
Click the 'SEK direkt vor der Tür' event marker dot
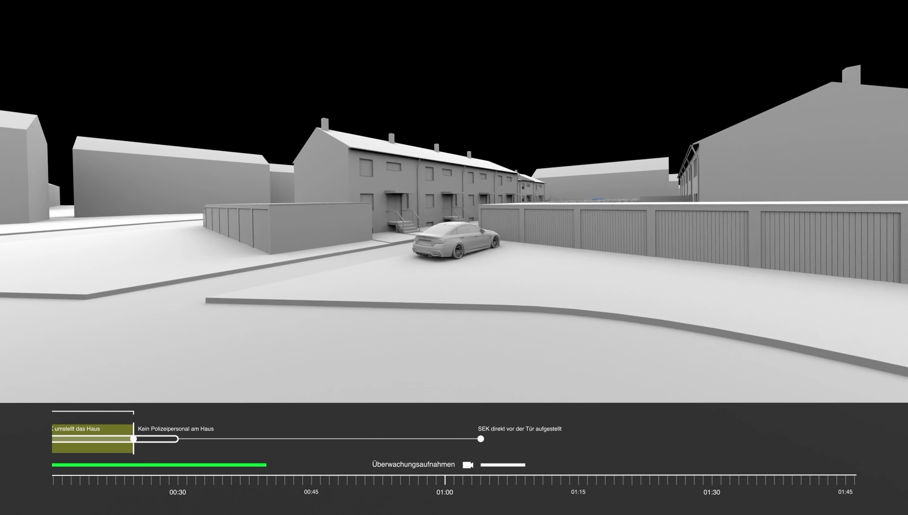click(480, 439)
